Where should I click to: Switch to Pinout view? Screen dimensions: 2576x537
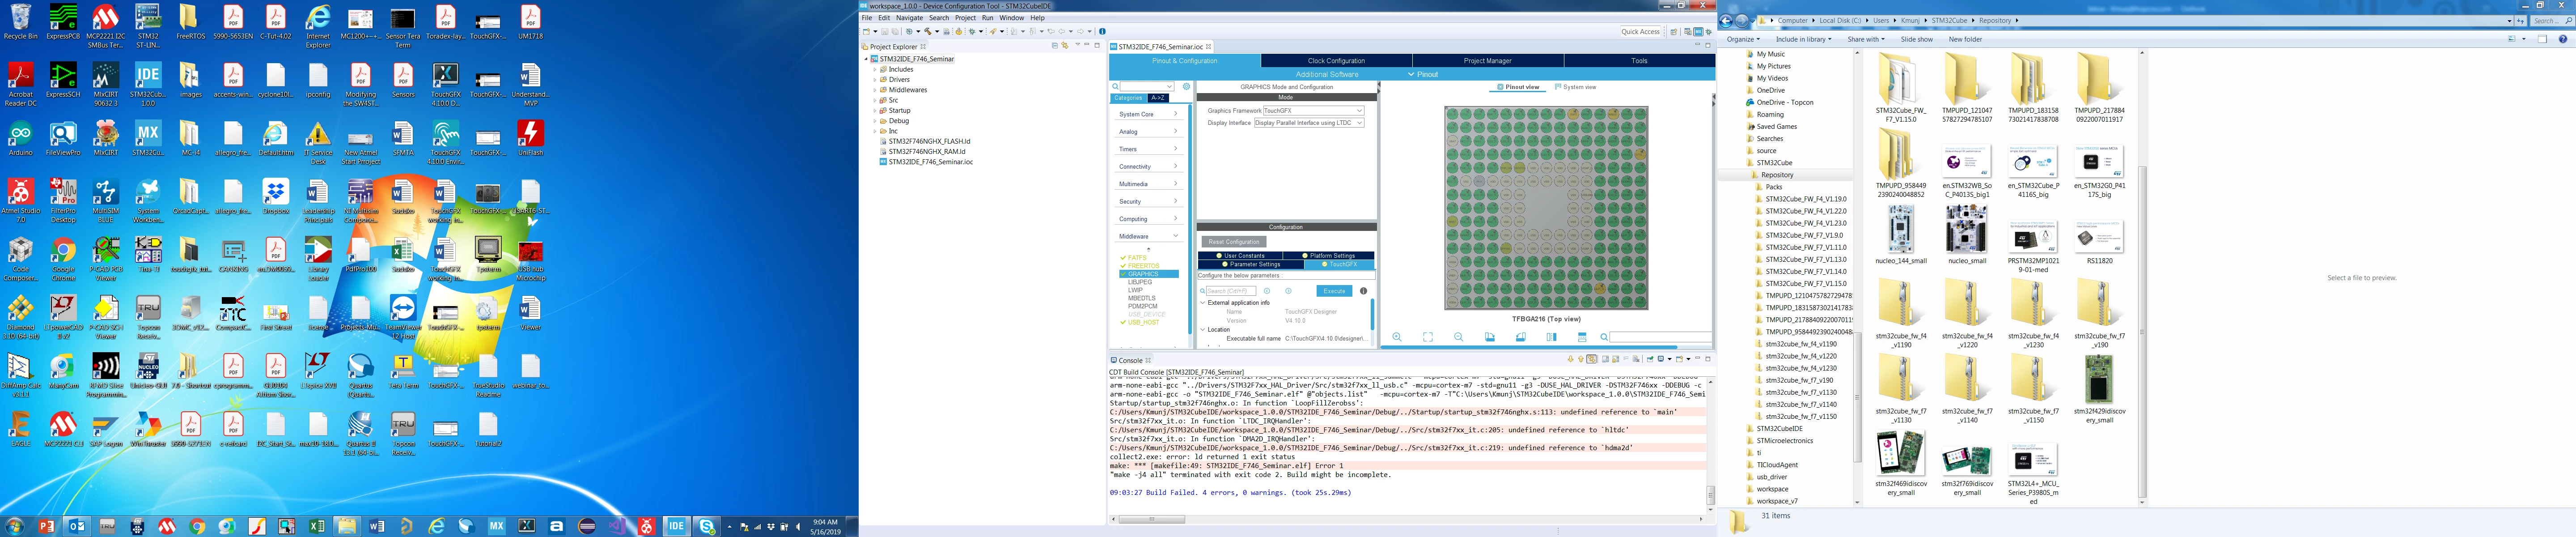[x=1518, y=87]
